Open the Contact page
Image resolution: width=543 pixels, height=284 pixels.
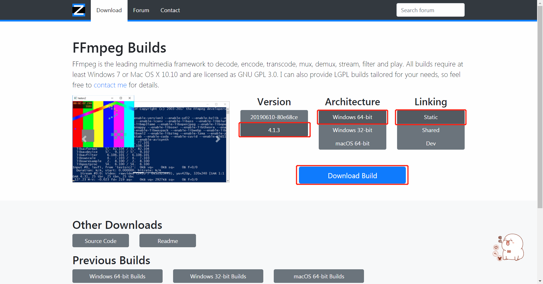[x=170, y=10]
